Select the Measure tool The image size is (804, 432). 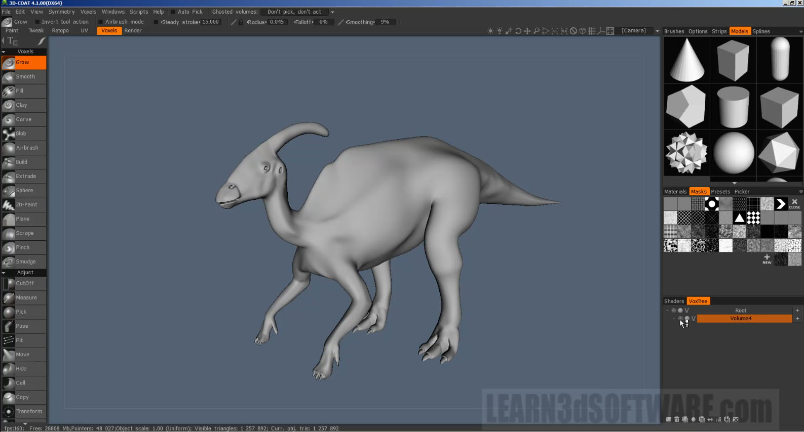[24, 297]
